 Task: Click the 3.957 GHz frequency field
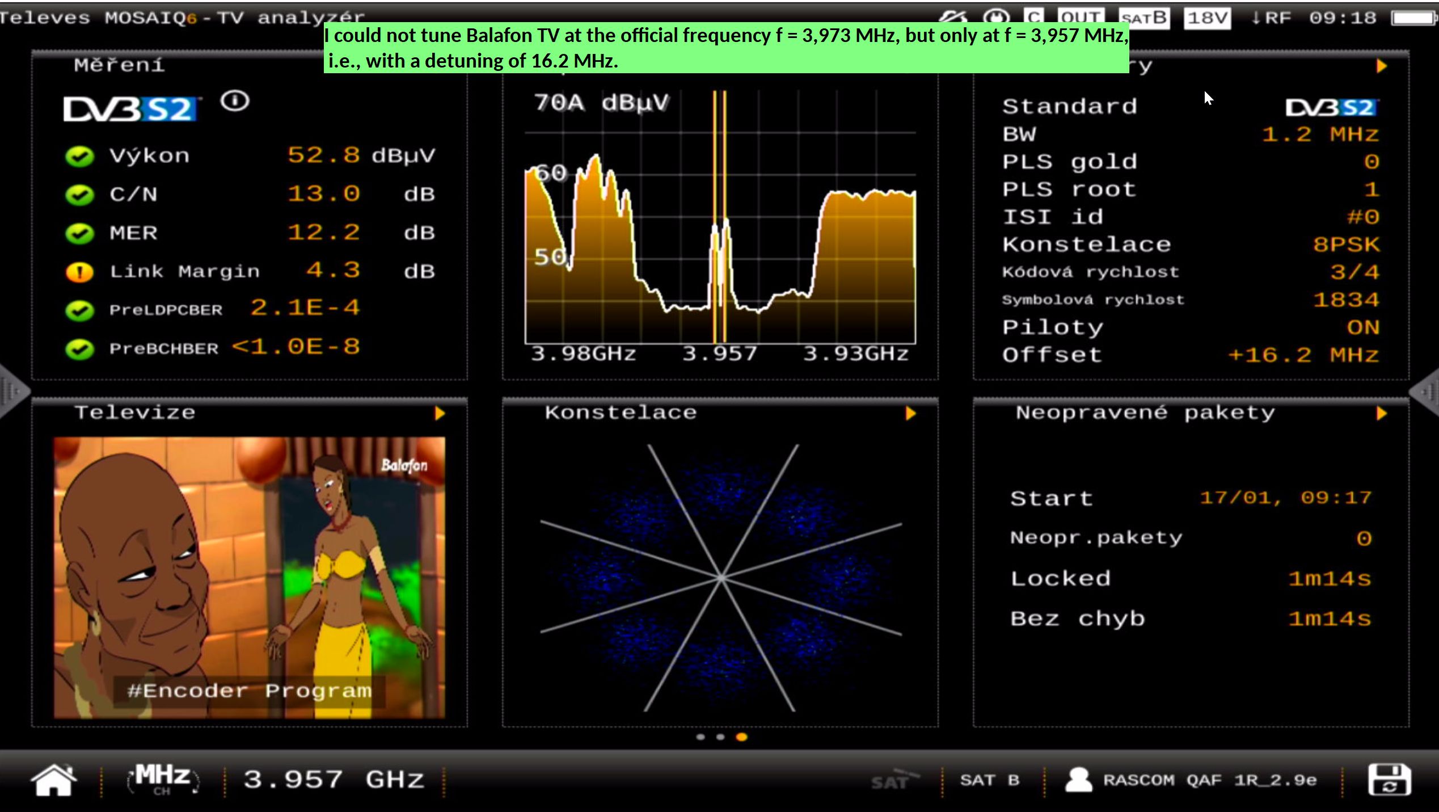point(334,780)
